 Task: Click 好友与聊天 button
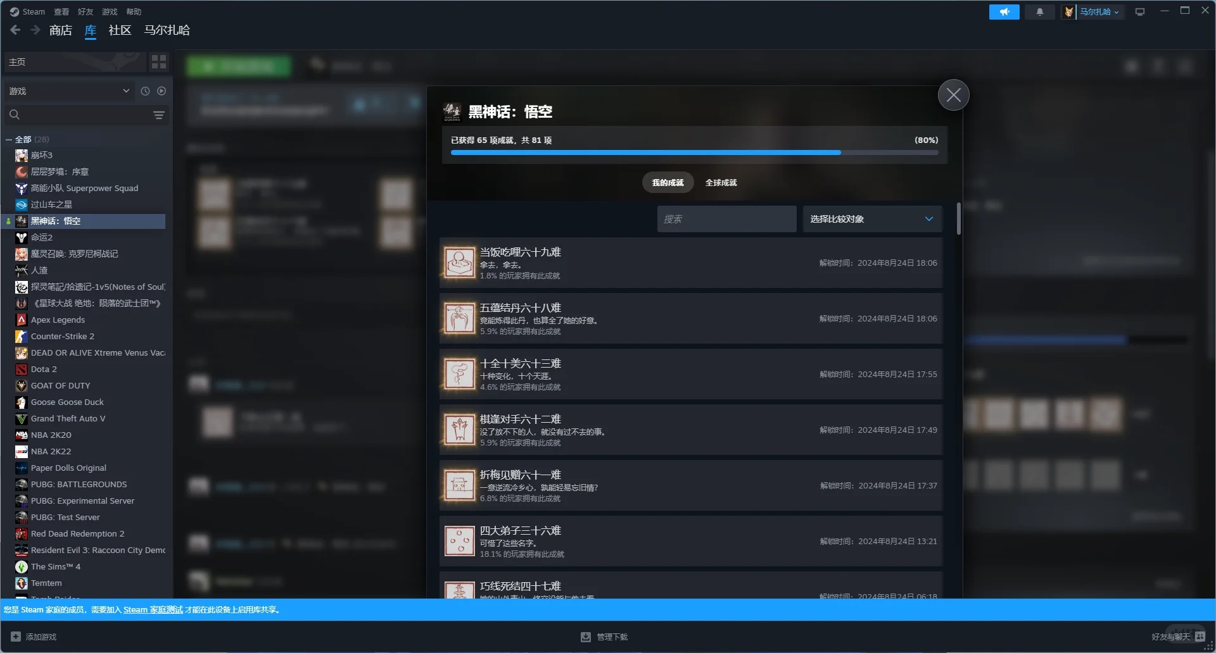(x=1178, y=637)
